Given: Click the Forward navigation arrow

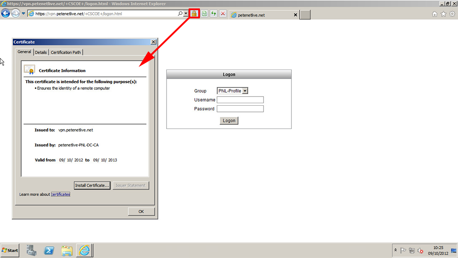Looking at the screenshot, I should click(15, 13).
